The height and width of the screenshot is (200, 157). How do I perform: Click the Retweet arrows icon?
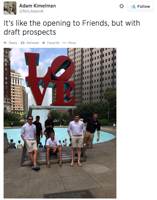click(x=23, y=43)
